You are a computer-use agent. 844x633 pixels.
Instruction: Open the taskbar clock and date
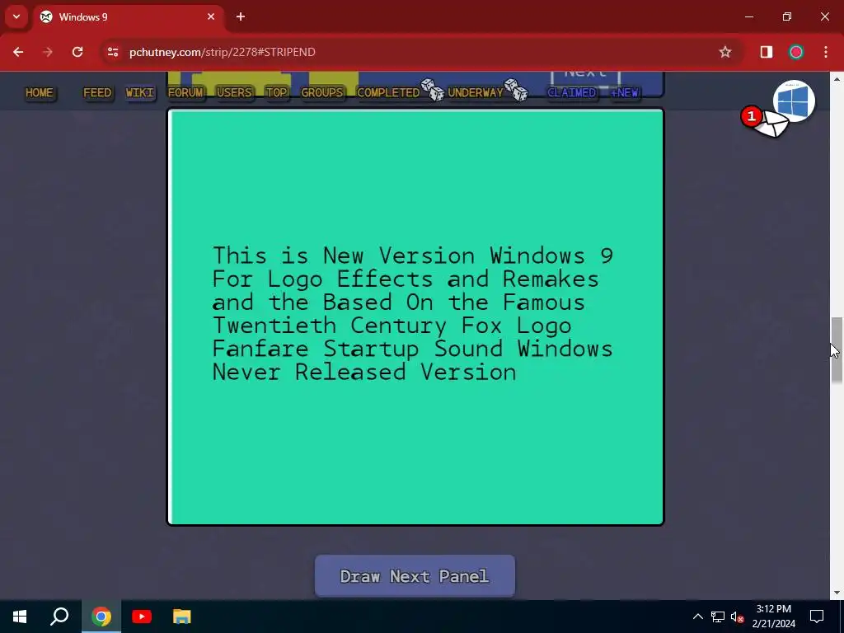(x=773, y=617)
